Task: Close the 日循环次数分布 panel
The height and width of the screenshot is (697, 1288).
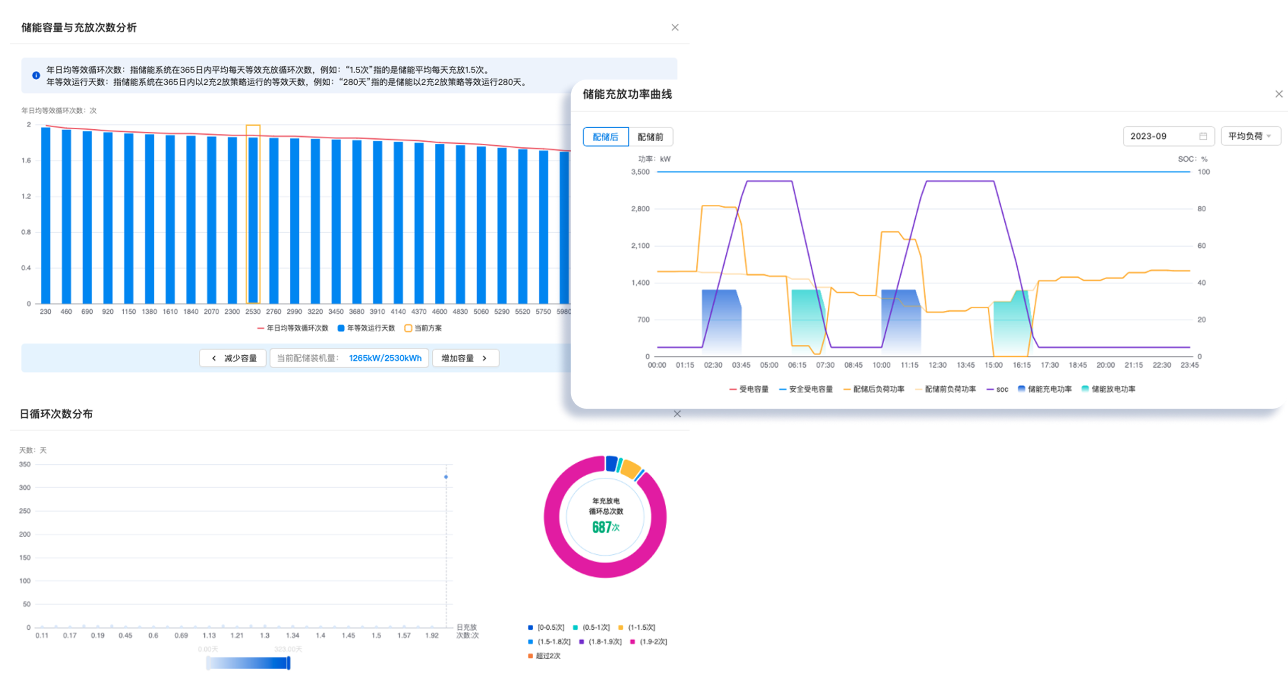Action: (x=677, y=414)
